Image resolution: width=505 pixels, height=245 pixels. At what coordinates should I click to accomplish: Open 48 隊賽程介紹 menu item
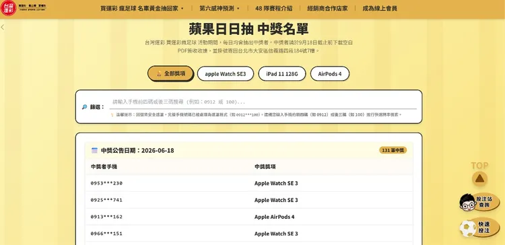click(x=274, y=8)
